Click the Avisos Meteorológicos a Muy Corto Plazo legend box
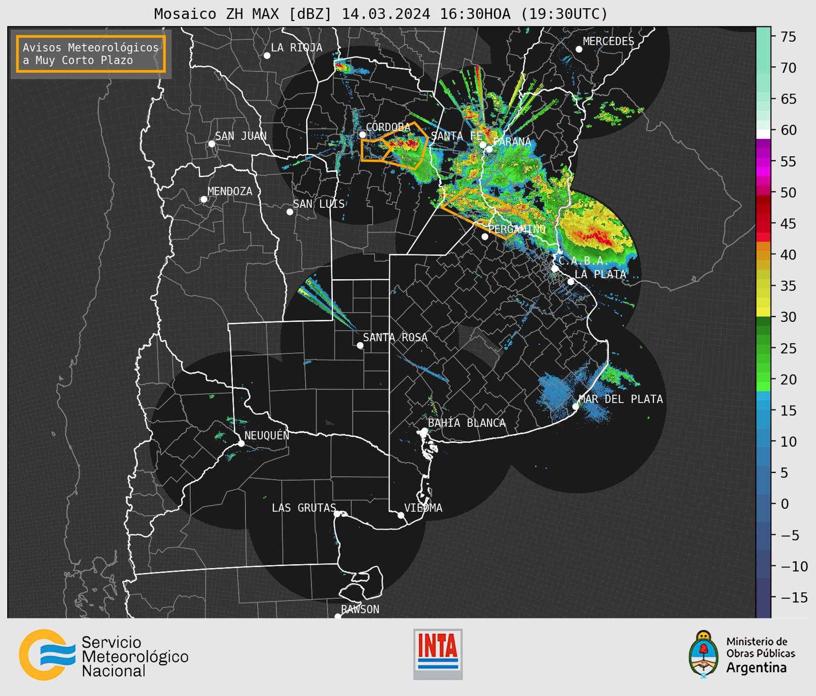 pyautogui.click(x=91, y=54)
